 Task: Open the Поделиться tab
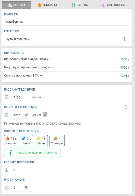pos(113,5)
